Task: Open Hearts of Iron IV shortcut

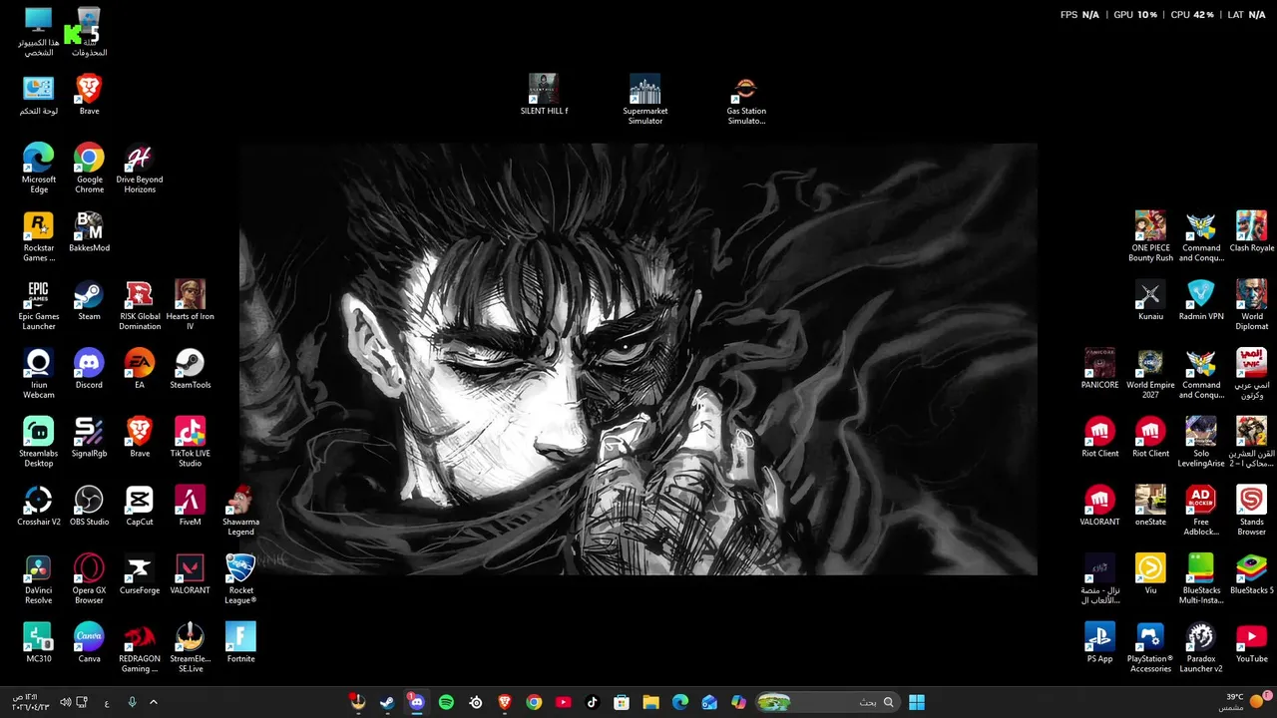Action: [190, 305]
